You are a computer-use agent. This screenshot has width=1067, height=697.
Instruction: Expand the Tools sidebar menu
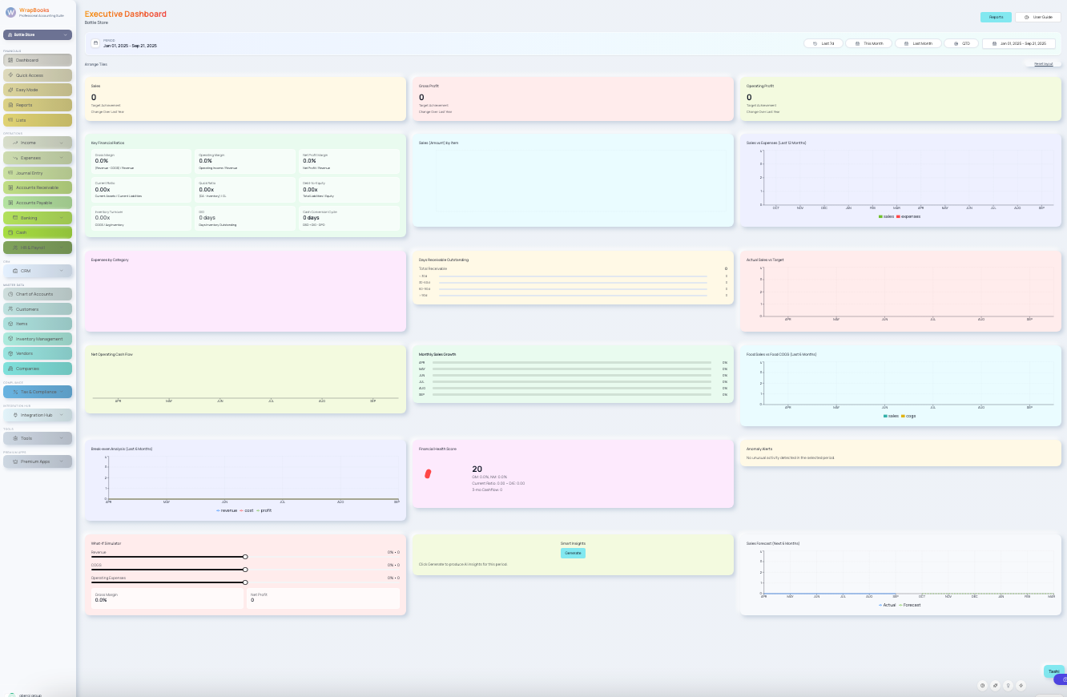(38, 438)
